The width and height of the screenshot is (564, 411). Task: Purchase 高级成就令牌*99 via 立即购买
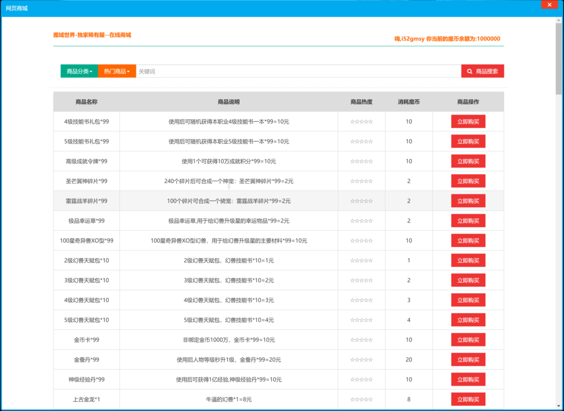pos(468,161)
